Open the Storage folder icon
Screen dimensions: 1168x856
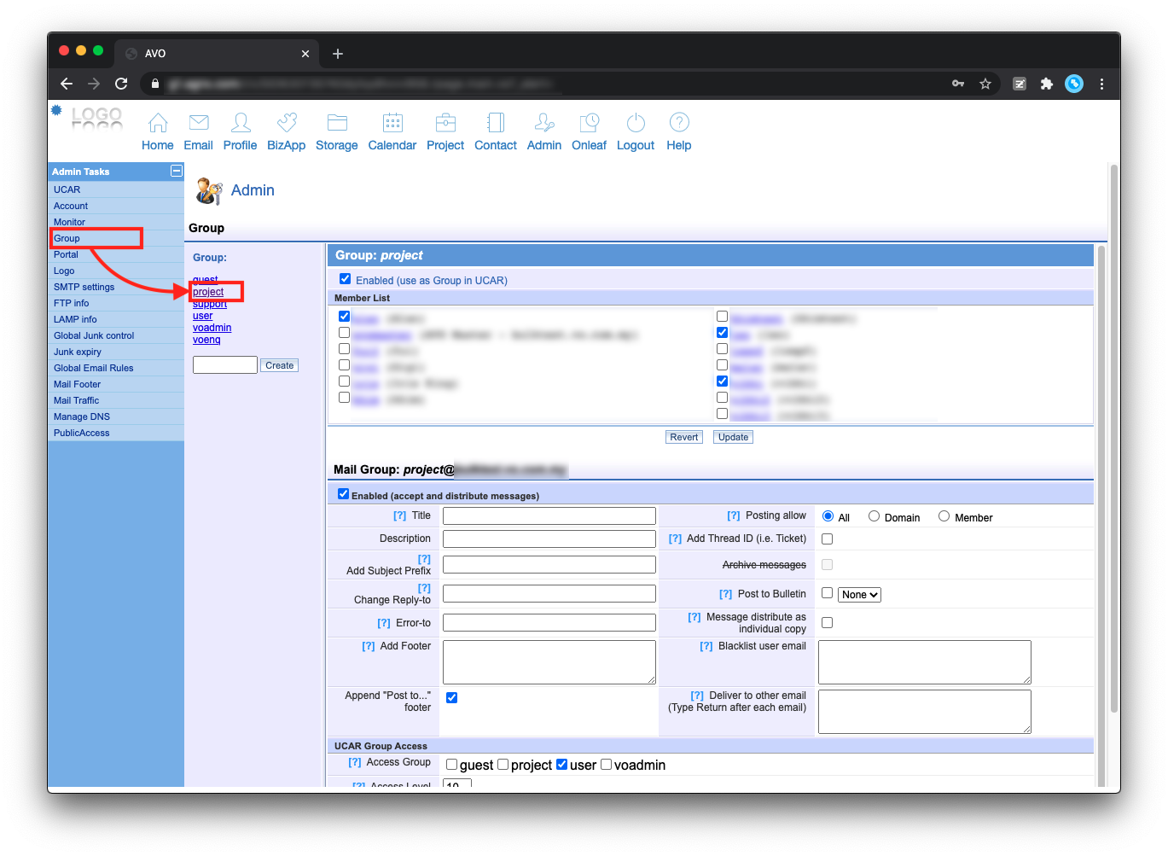[x=337, y=123]
